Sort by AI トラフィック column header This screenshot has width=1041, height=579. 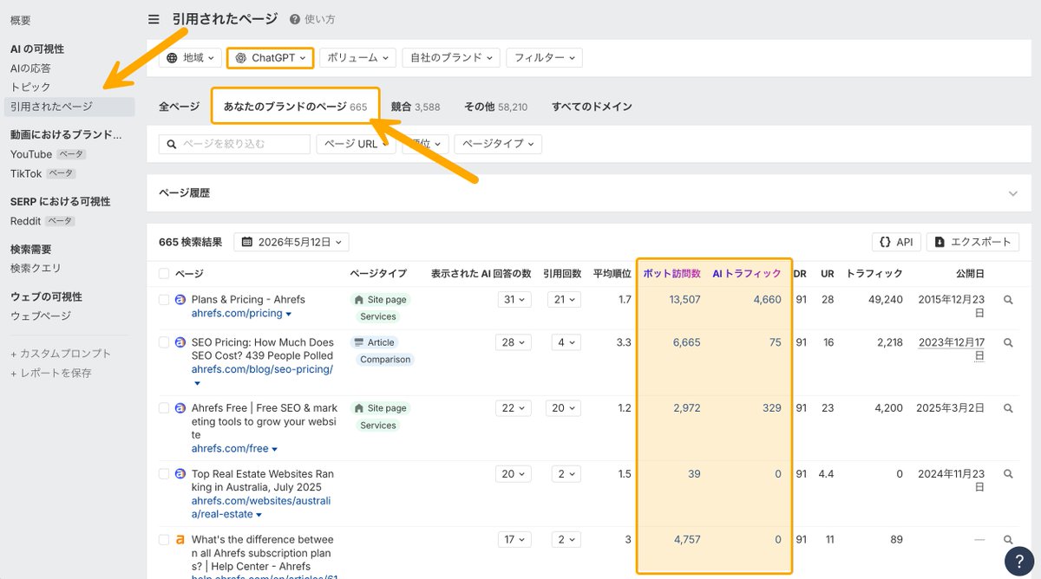[747, 274]
